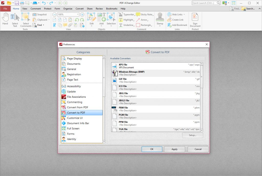262x176 pixels.
Task: Click OK in Preferences dialog
Action: click(x=152, y=149)
